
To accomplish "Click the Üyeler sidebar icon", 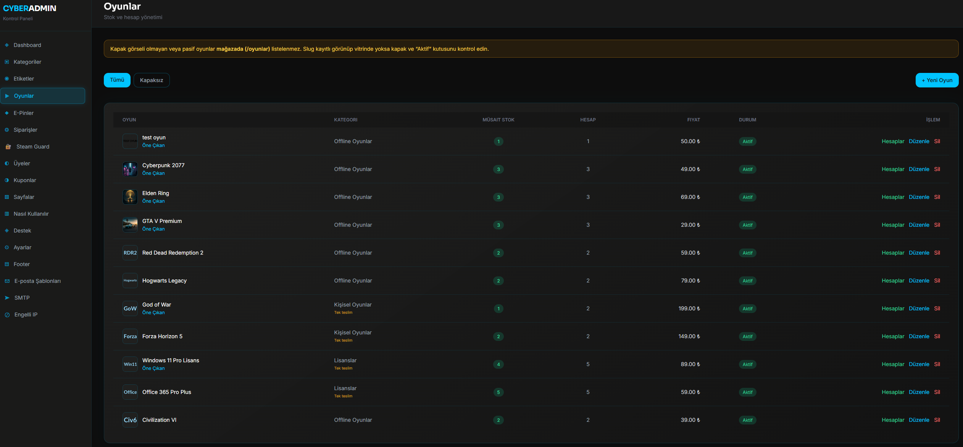I will click(7, 163).
